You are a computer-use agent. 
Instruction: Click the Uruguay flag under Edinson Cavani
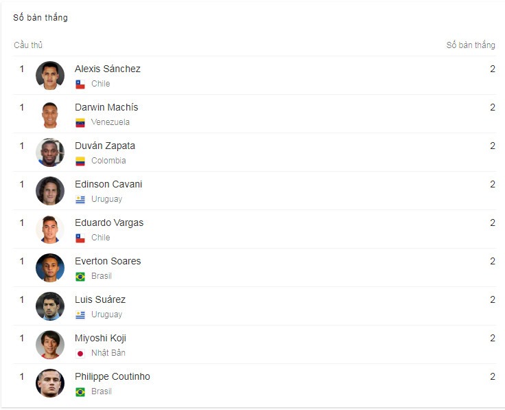coord(80,200)
